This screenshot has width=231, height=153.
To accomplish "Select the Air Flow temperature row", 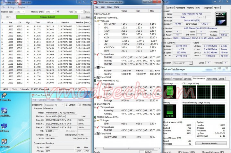I will coord(127,114).
